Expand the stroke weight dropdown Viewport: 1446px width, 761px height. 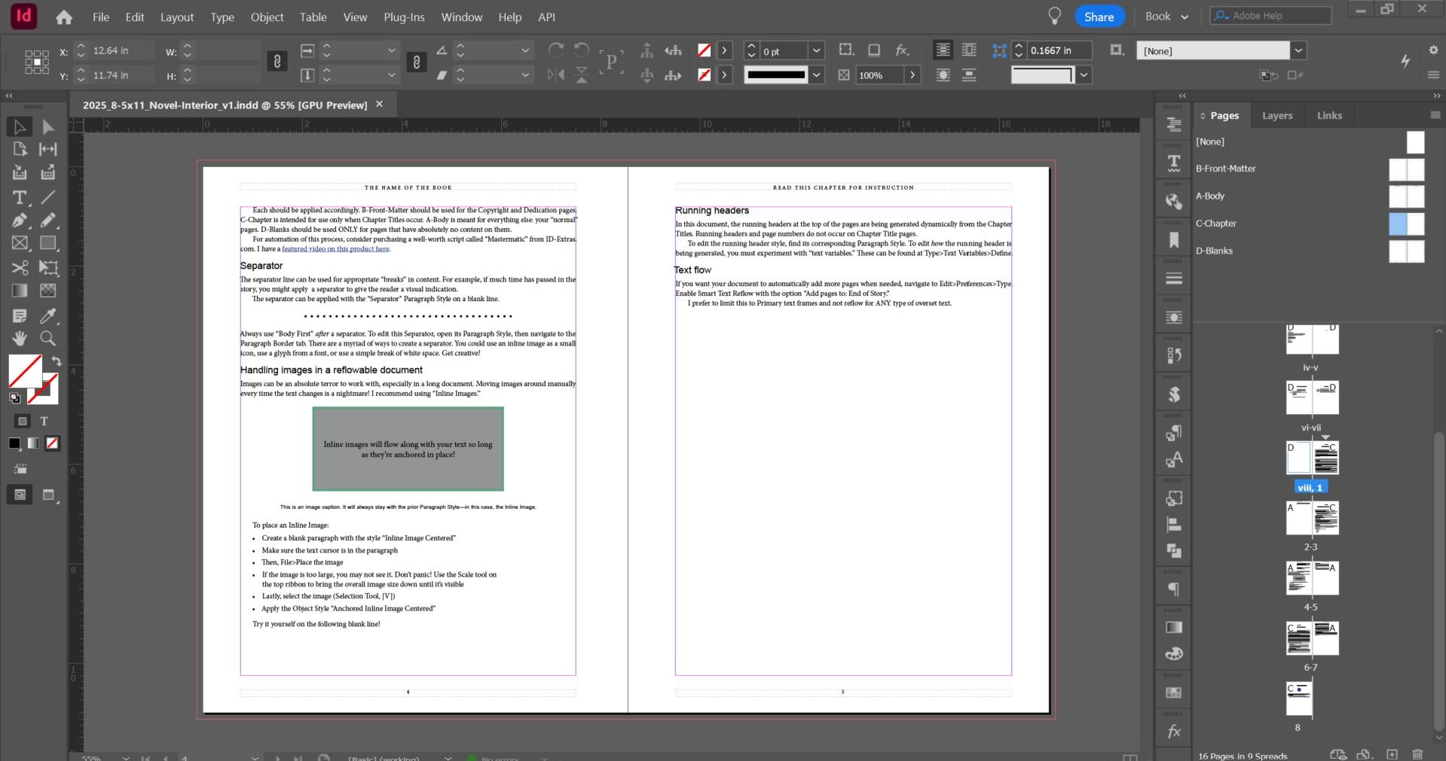816,51
